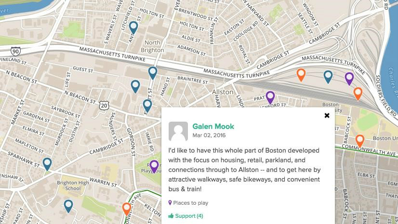This screenshot has width=398, height=224.
Task: Select the orange pin near Commonwealth Avenue
Action: 359,141
